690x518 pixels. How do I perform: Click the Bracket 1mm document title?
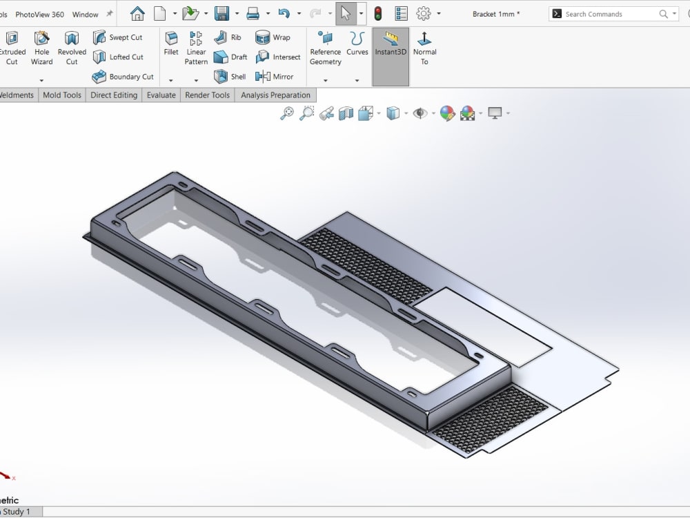tap(496, 14)
